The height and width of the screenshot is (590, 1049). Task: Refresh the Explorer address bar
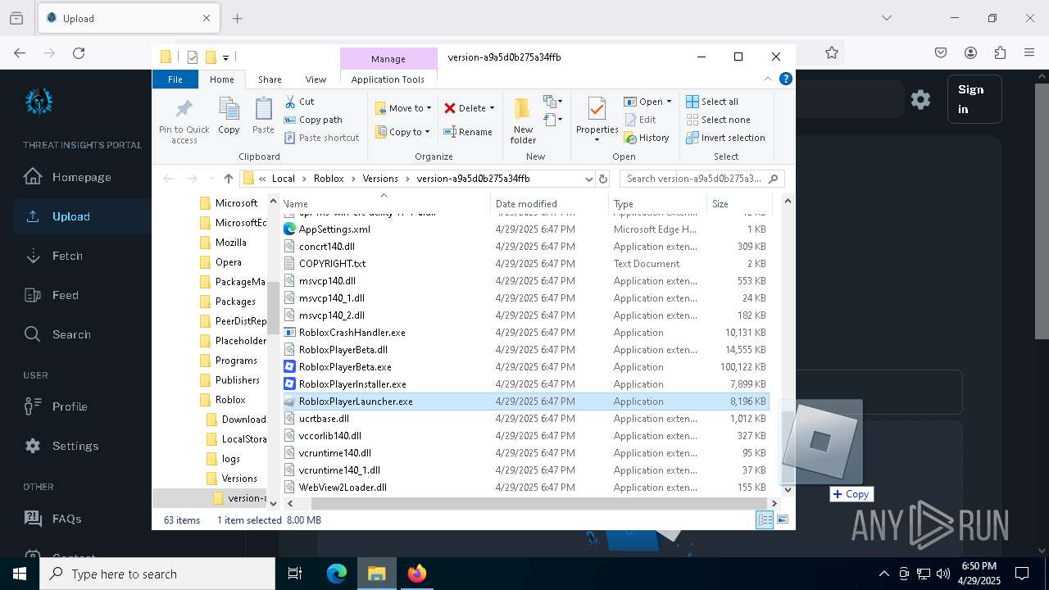[x=603, y=179]
